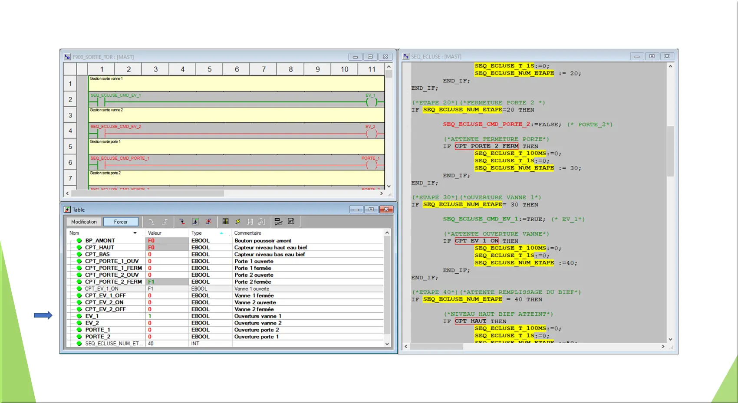Click Table window scrollbar down arrow
738x403 pixels.
[x=387, y=344]
